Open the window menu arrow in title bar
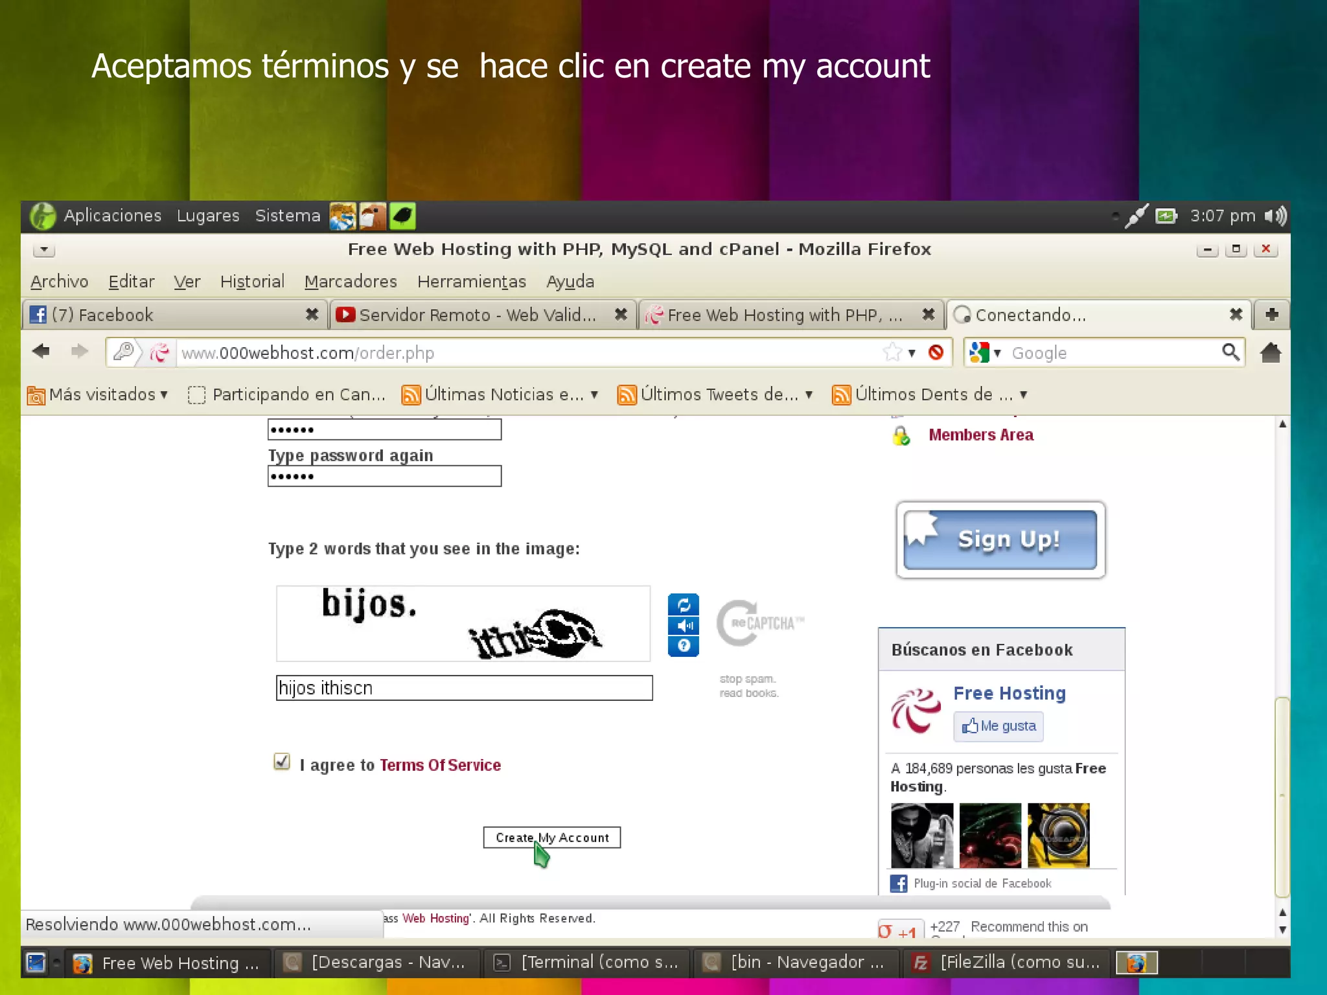The width and height of the screenshot is (1327, 995). tap(44, 249)
